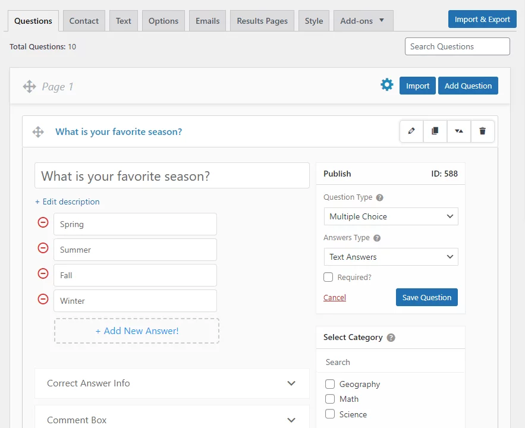The height and width of the screenshot is (428, 525).
Task: Click the Spring answer field
Action: coord(135,224)
